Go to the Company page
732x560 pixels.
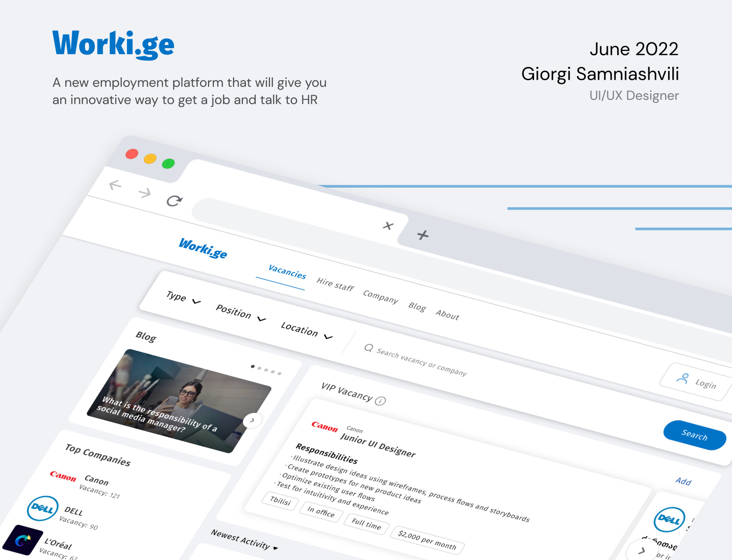380,296
